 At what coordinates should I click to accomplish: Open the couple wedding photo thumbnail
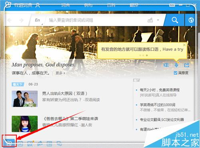(x=25, y=99)
